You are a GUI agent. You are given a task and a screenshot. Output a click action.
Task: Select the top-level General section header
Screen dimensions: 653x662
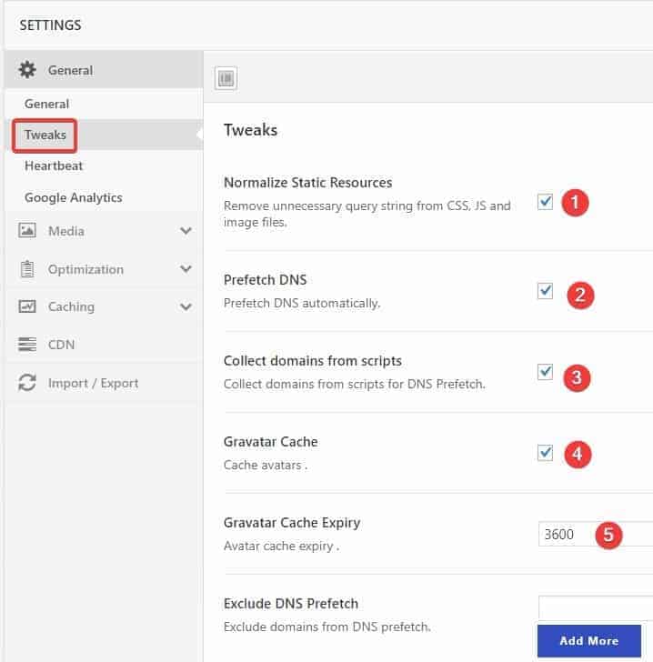coord(104,70)
